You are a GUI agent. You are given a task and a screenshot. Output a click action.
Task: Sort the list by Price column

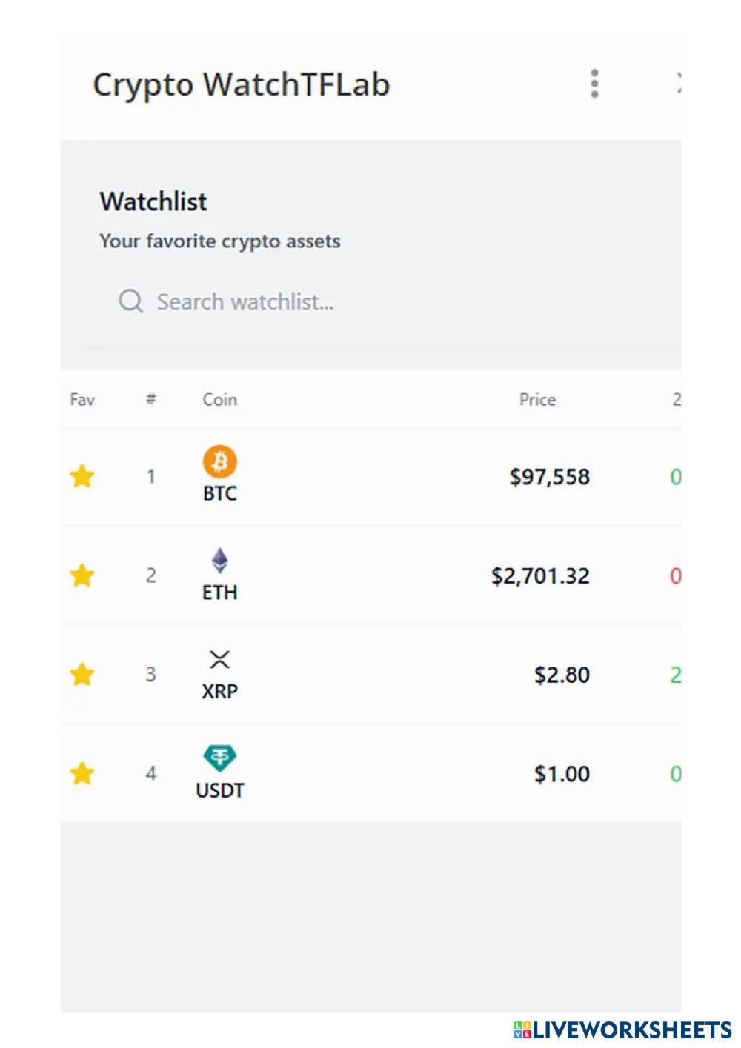click(537, 400)
